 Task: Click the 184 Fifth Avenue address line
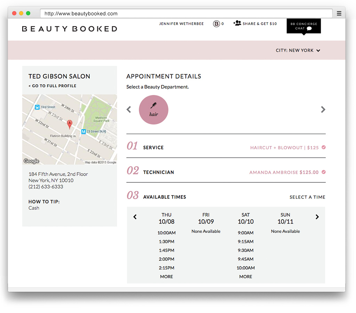click(58, 174)
